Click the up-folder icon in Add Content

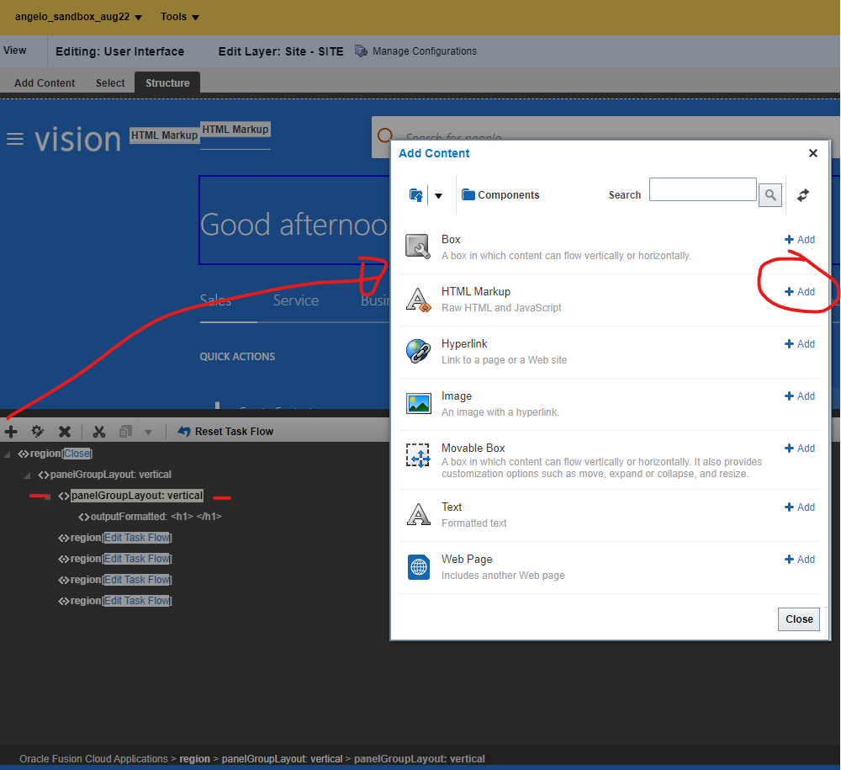click(x=416, y=195)
